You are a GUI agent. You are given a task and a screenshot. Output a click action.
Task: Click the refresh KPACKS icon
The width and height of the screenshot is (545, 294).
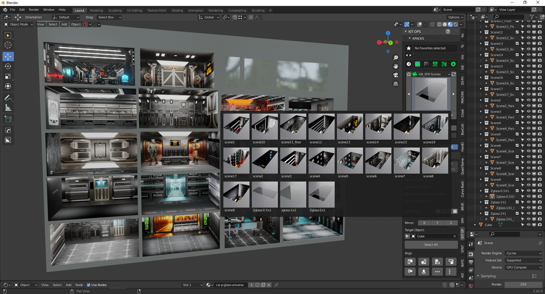pyautogui.click(x=453, y=74)
